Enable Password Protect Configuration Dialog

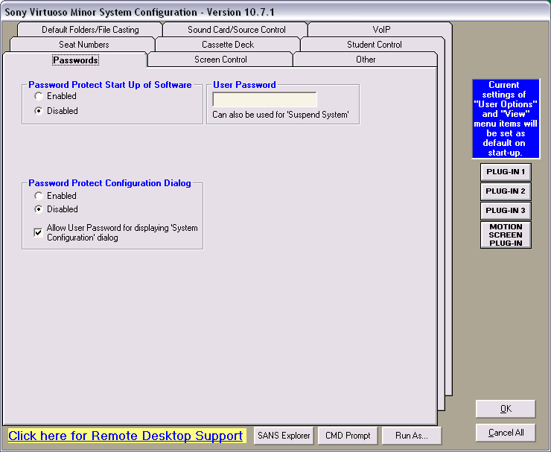[x=38, y=196]
